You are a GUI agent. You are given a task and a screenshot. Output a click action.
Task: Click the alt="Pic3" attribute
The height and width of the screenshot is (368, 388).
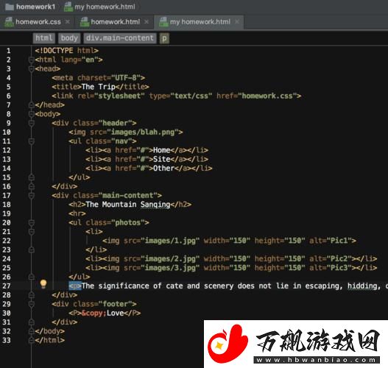pos(331,268)
